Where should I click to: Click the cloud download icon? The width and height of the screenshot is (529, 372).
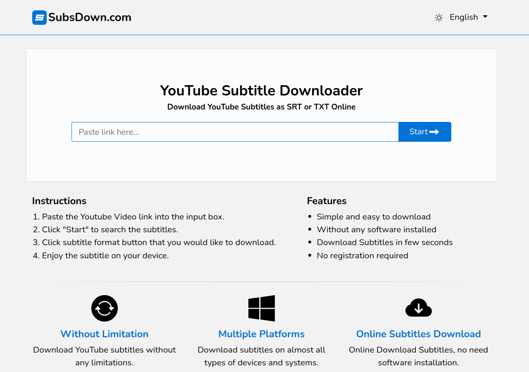click(x=419, y=308)
